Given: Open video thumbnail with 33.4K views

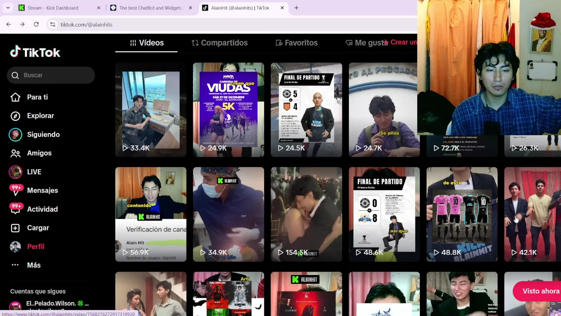Looking at the screenshot, I should [151, 110].
